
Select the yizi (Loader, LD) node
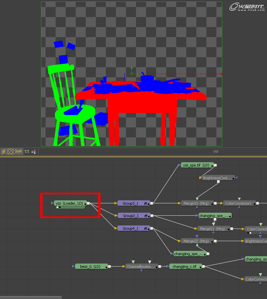click(70, 203)
